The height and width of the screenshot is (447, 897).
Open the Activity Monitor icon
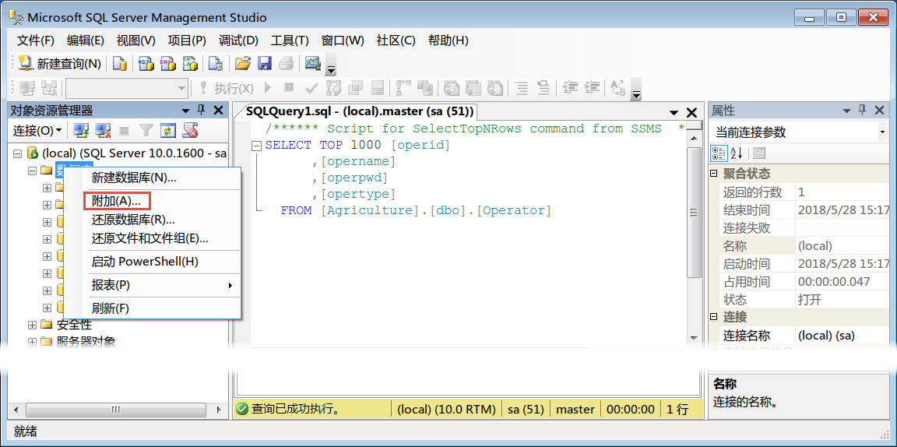click(x=312, y=64)
